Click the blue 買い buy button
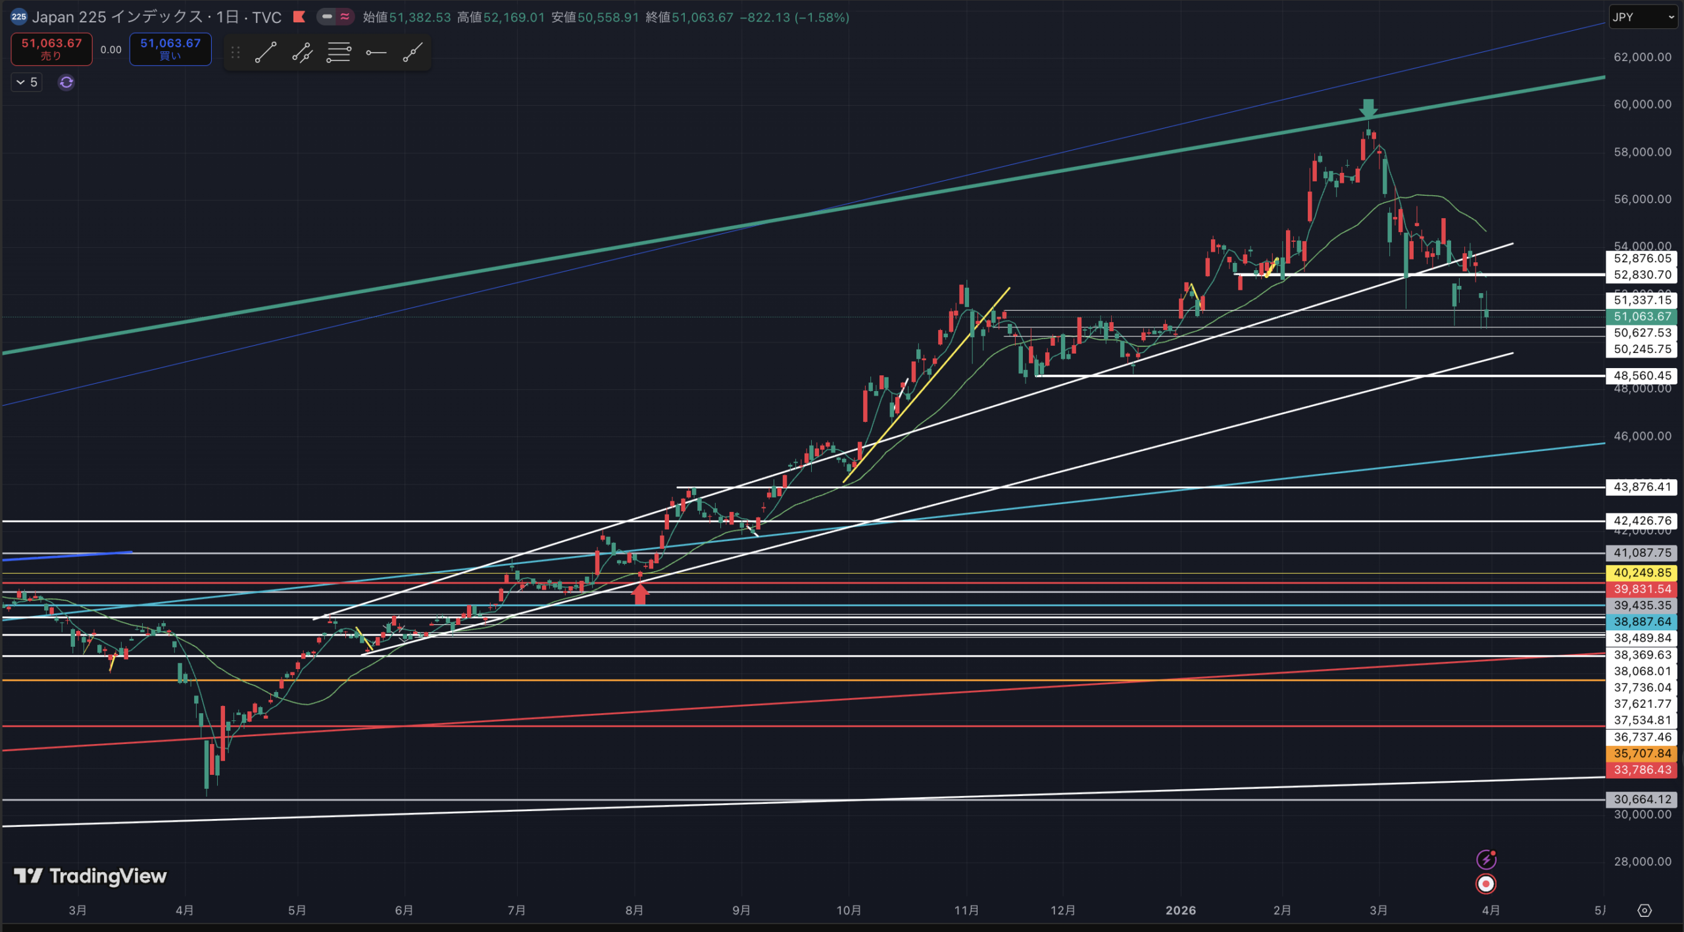The height and width of the screenshot is (932, 1684). pyautogui.click(x=170, y=49)
